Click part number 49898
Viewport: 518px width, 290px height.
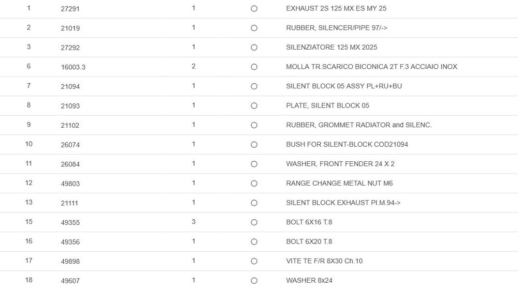click(70, 262)
